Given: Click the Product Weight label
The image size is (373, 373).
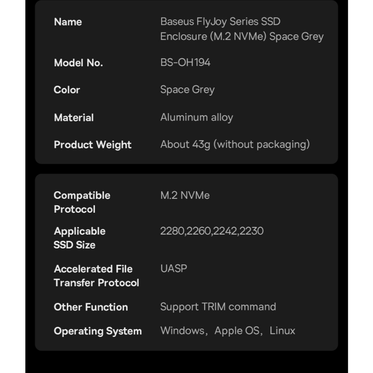Looking at the screenshot, I should point(93,145).
